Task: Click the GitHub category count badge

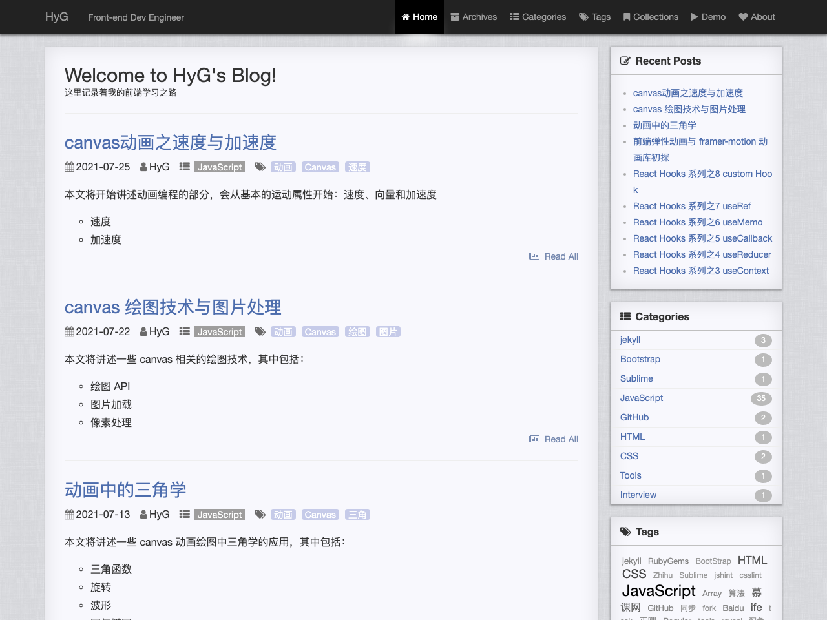Action: 763,418
